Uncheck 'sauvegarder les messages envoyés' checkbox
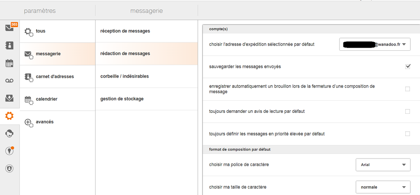420x195 pixels. (408, 67)
